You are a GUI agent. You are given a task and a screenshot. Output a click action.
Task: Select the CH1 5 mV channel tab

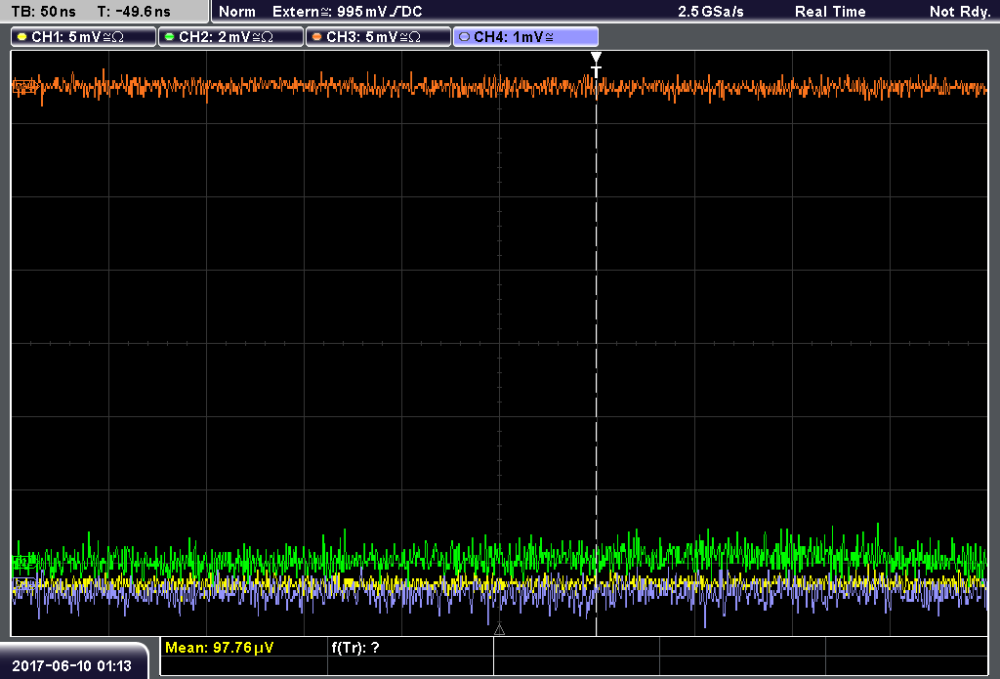click(84, 37)
